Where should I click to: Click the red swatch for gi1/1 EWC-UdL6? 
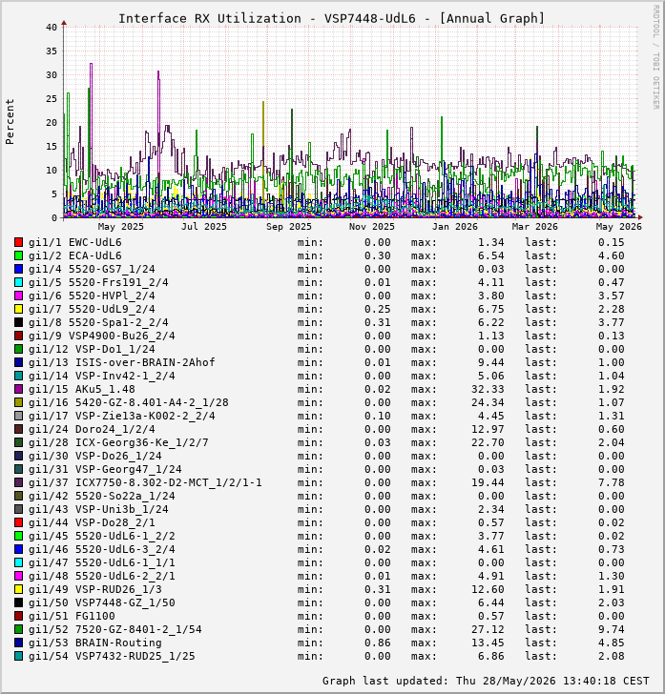pyautogui.click(x=19, y=242)
